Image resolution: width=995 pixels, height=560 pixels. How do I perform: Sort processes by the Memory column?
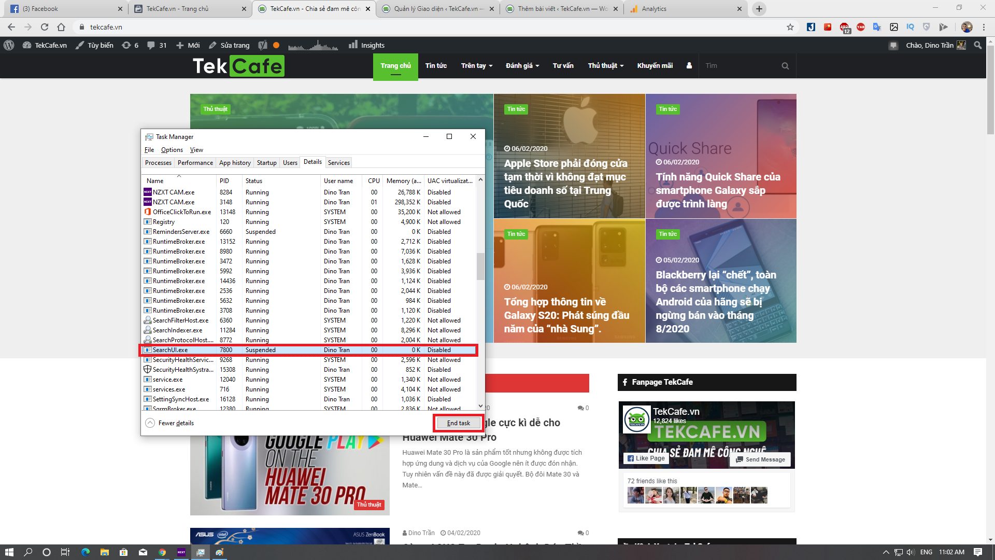[x=403, y=181]
